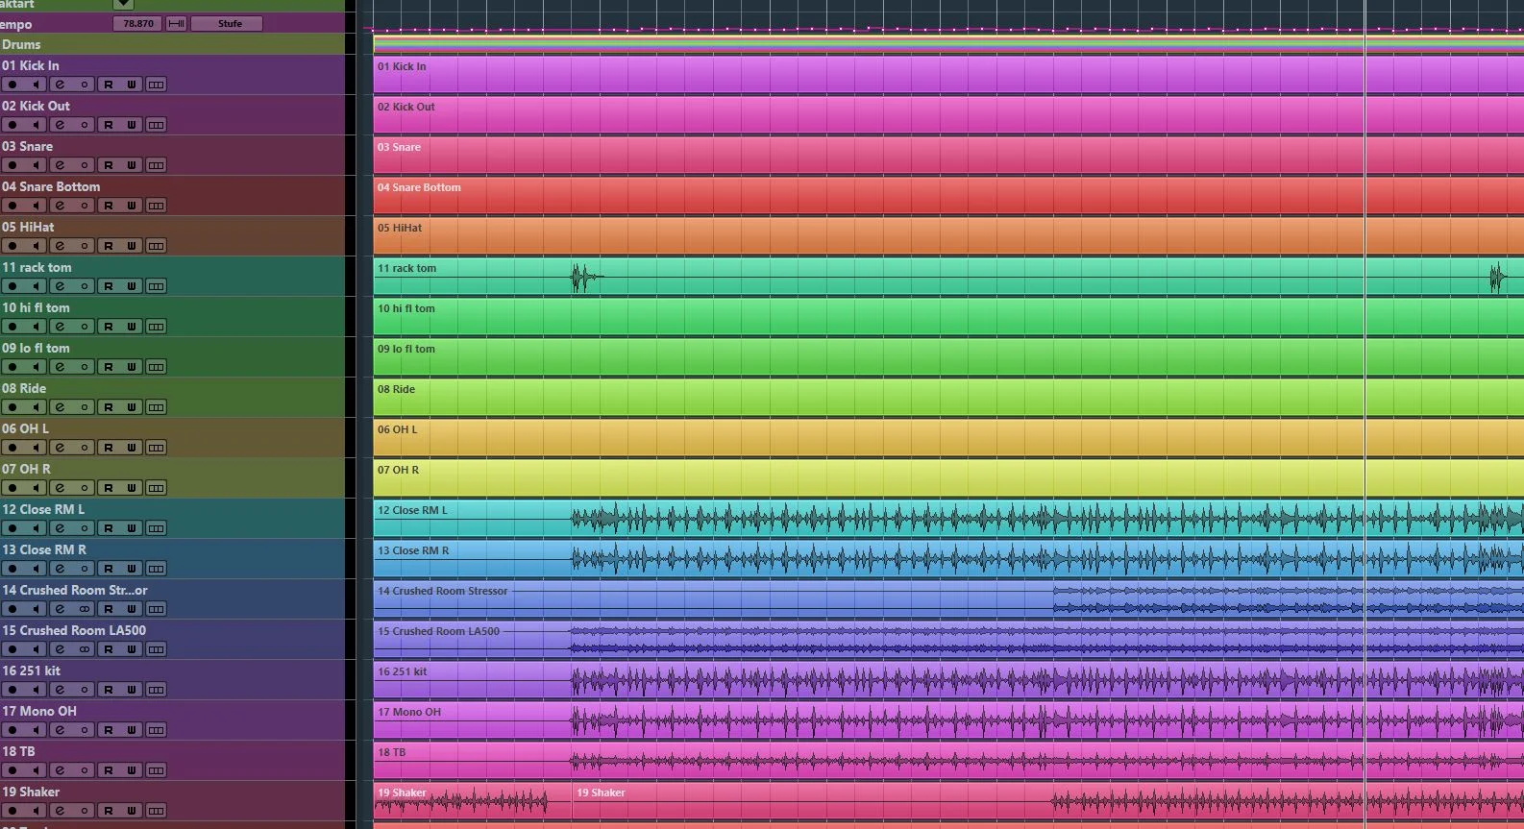This screenshot has width=1524, height=829.
Task: Toggle read automation on 04 Snare Bottom
Action: point(109,206)
